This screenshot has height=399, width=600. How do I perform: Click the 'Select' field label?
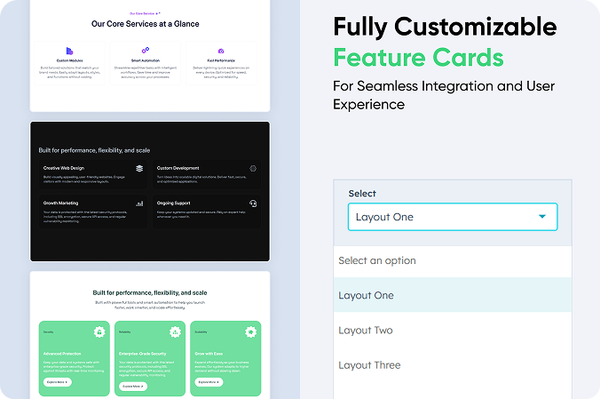coord(362,194)
